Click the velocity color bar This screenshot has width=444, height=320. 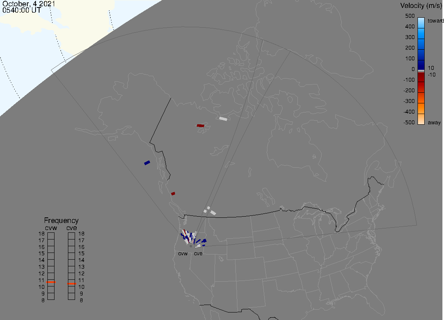pyautogui.click(x=421, y=71)
